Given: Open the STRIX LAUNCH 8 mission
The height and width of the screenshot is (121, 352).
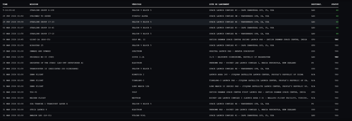Looking at the screenshot, I should coord(39,110).
